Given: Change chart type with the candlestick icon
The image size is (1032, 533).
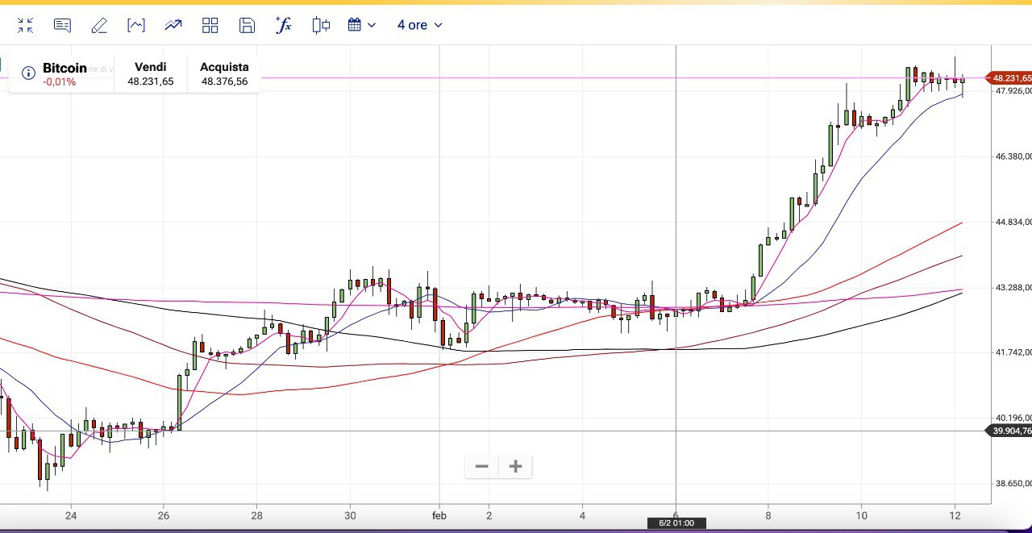Looking at the screenshot, I should pyautogui.click(x=321, y=26).
